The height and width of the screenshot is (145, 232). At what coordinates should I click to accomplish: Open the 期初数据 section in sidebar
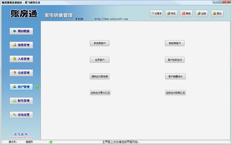[21, 31]
